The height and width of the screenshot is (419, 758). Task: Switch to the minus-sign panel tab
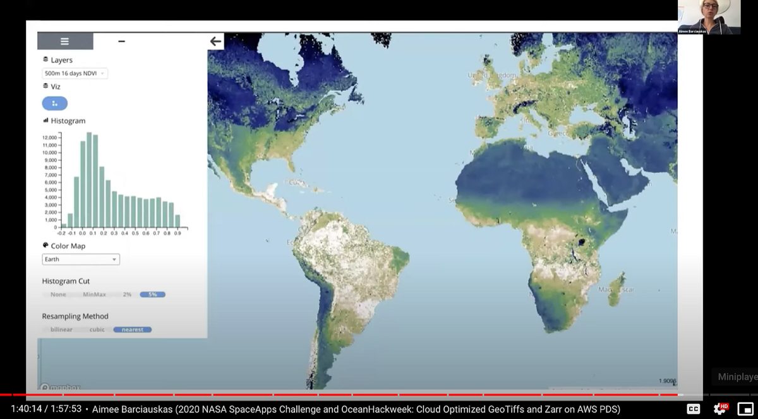[x=121, y=41]
